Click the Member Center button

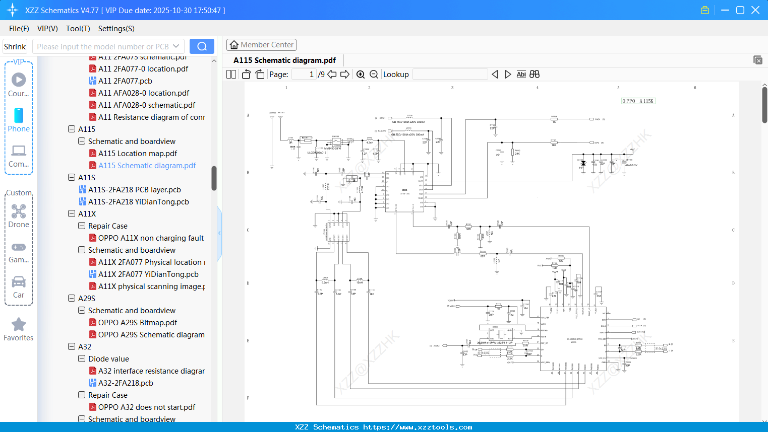point(261,45)
